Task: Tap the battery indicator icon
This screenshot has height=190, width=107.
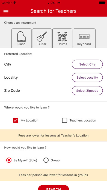Action: pyautogui.click(x=102, y=3)
